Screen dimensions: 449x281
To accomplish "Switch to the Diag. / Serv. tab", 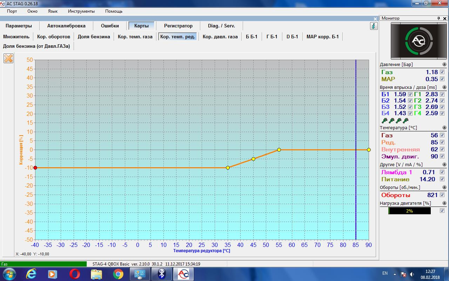I will pyautogui.click(x=221, y=26).
